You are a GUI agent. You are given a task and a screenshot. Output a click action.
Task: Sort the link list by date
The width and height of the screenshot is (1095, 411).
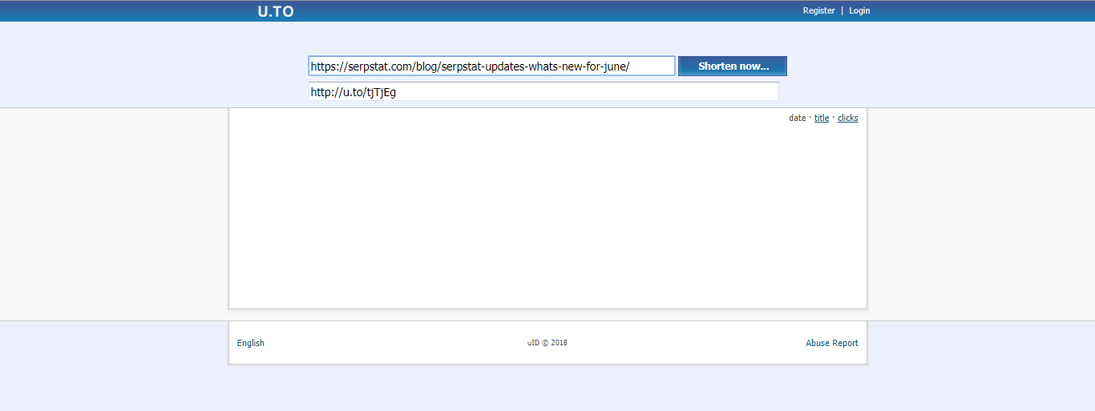point(797,118)
